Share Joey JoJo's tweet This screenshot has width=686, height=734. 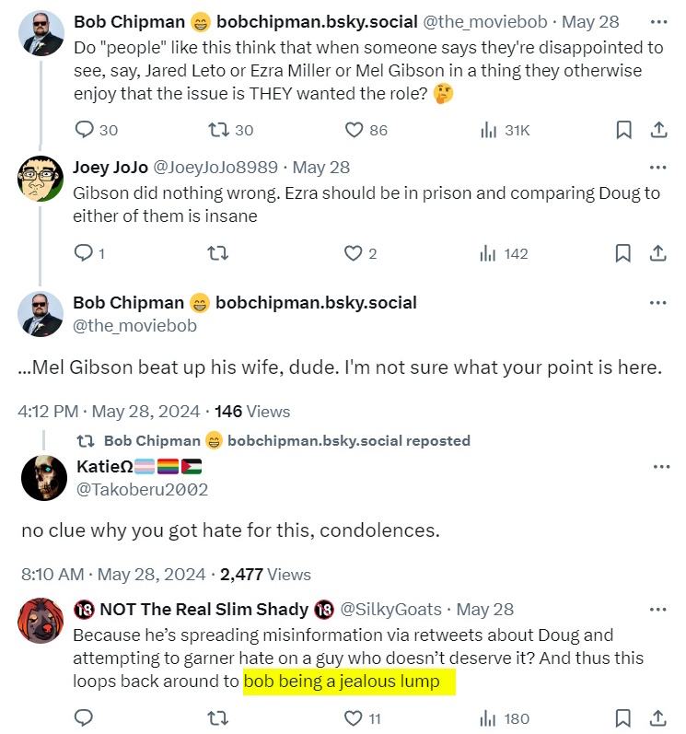[x=658, y=252]
